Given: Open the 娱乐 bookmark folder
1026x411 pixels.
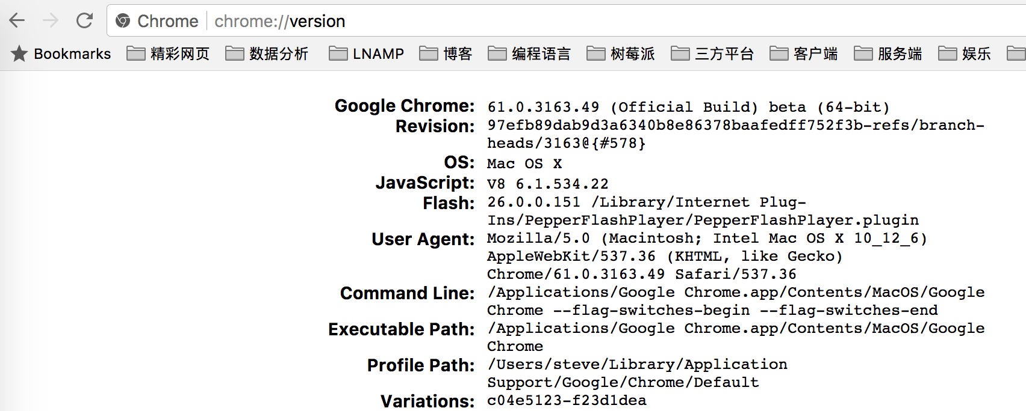Looking at the screenshot, I should click(x=965, y=53).
